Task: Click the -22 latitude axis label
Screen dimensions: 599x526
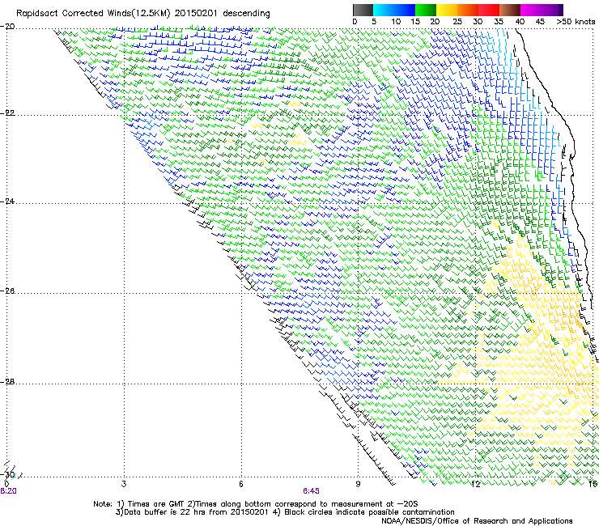Action: coord(7,112)
